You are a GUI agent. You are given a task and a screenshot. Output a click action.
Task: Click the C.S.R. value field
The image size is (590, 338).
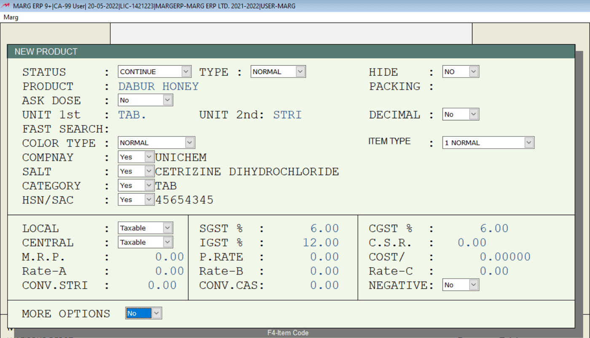coord(472,243)
